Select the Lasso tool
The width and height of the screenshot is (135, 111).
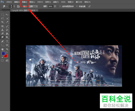[x=2, y=18]
